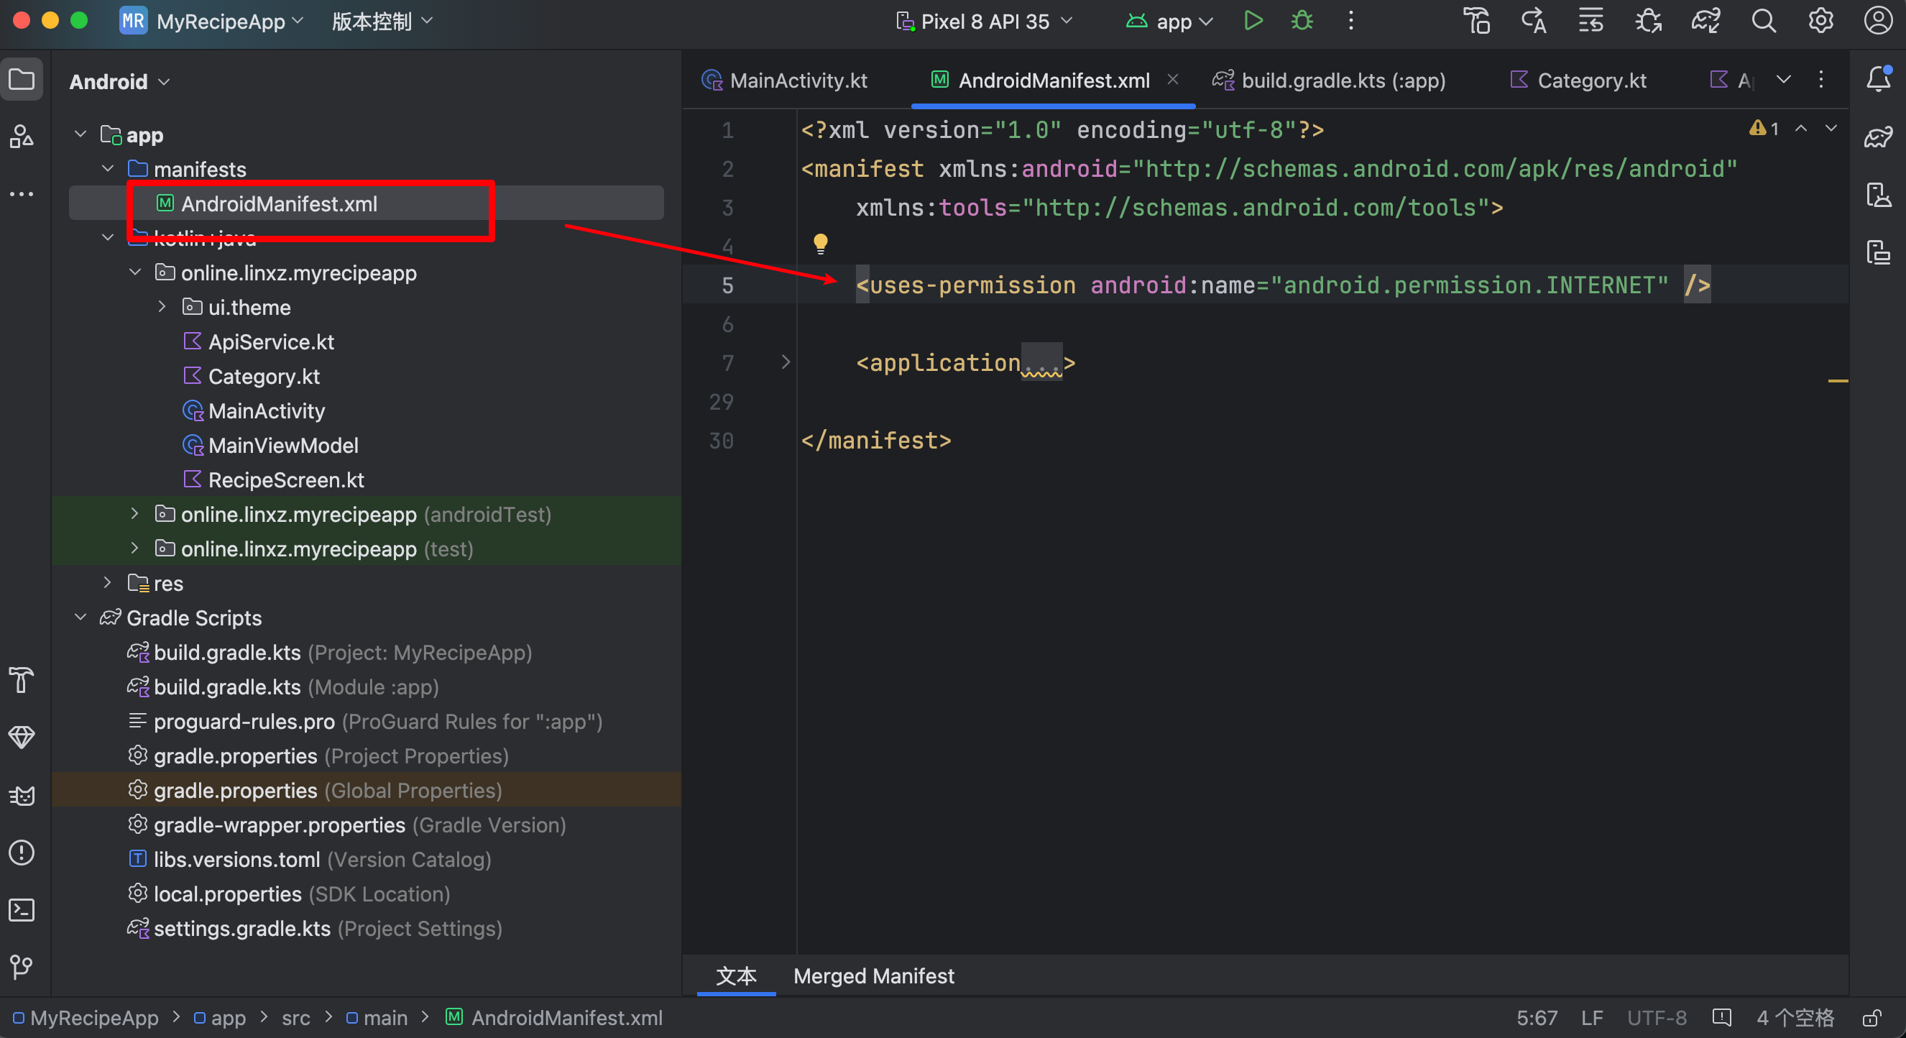Screen dimensions: 1906x1038
Task: Open RecipeScreen.kt file
Action: tap(273, 479)
